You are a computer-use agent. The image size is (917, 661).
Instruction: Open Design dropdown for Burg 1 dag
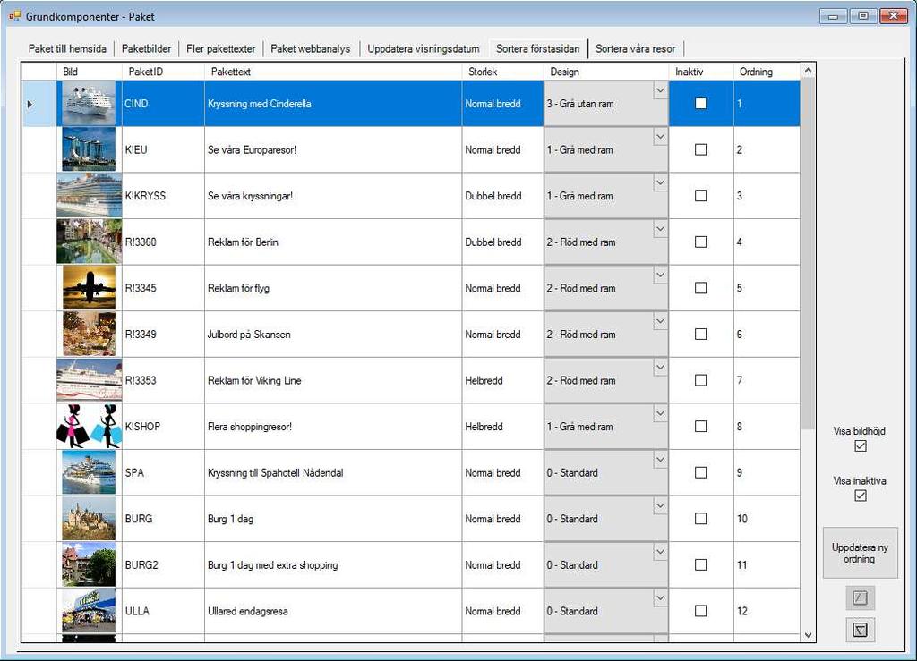[660, 505]
